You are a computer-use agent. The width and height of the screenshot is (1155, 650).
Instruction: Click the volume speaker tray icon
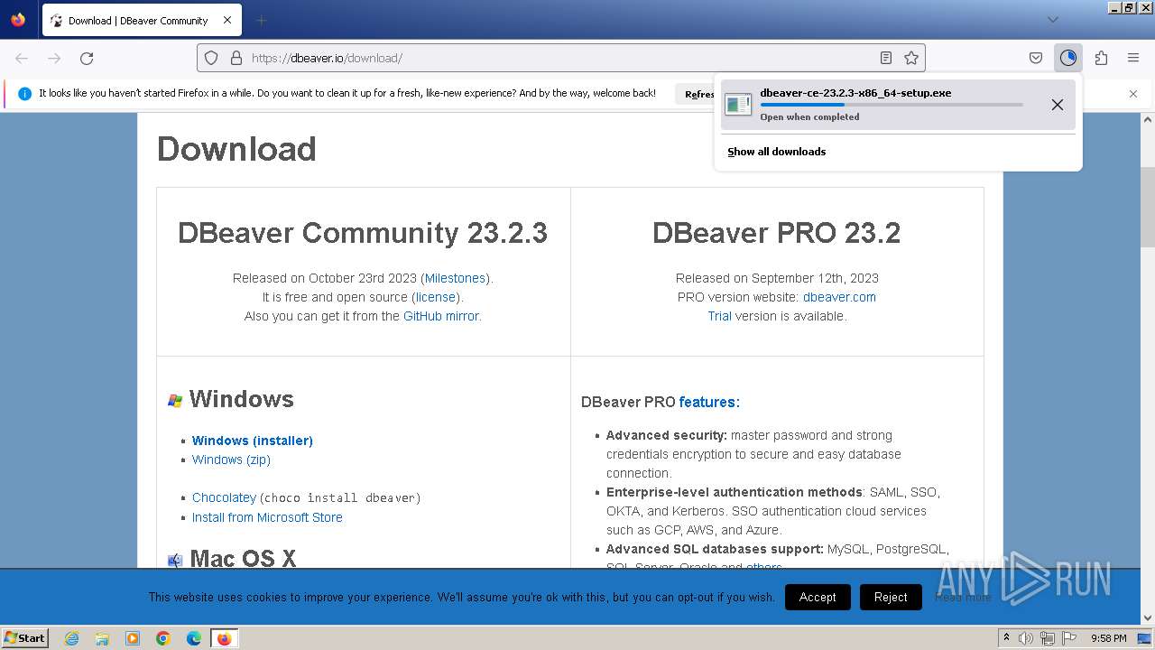pyautogui.click(x=1026, y=638)
